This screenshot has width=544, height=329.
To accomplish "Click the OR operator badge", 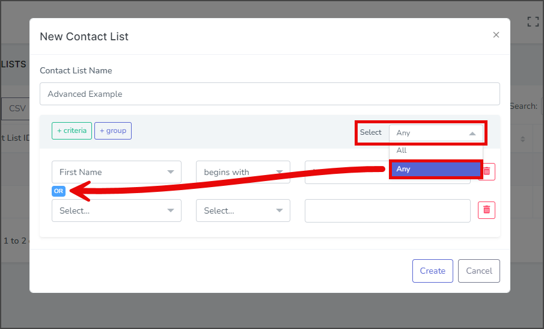I will pos(59,191).
